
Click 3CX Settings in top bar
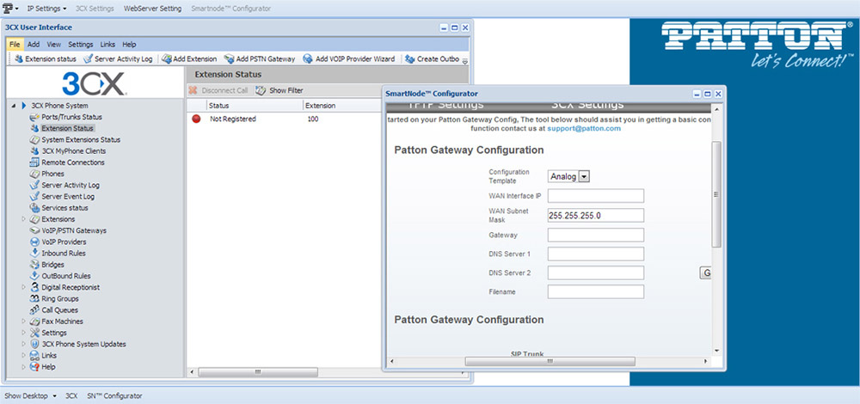pyautogui.click(x=95, y=9)
